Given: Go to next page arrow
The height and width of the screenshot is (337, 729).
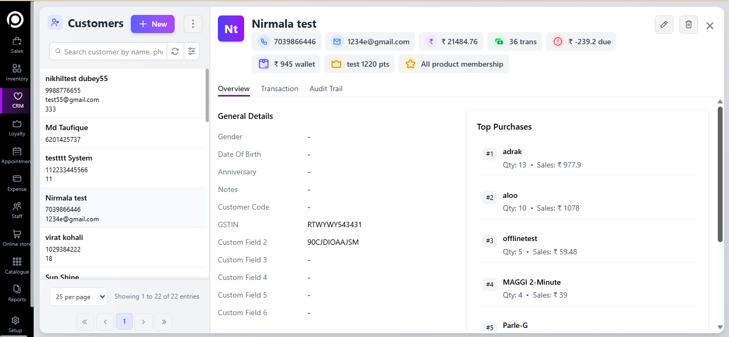Looking at the screenshot, I should click(x=143, y=322).
